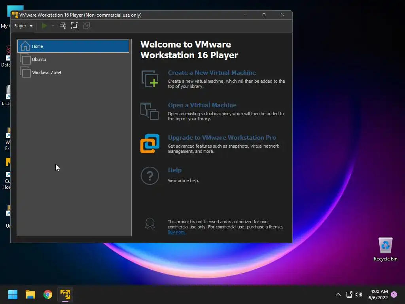
Task: Click the VMware title bar app icon
Action: tap(15, 15)
